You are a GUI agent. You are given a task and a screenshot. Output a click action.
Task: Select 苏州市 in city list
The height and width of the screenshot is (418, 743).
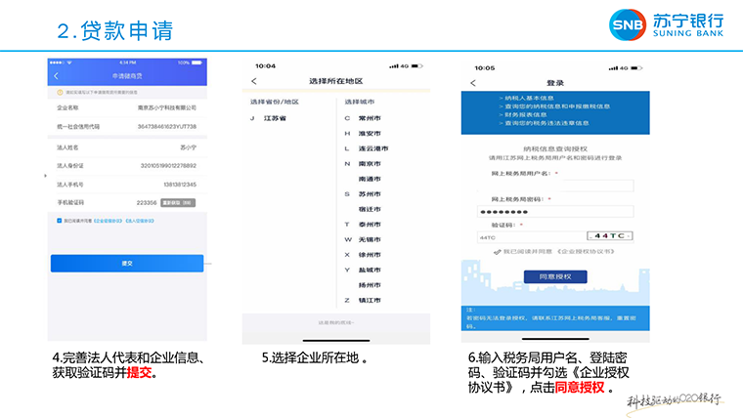click(370, 194)
